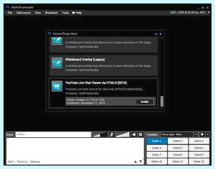Open the Help menu

77,13
